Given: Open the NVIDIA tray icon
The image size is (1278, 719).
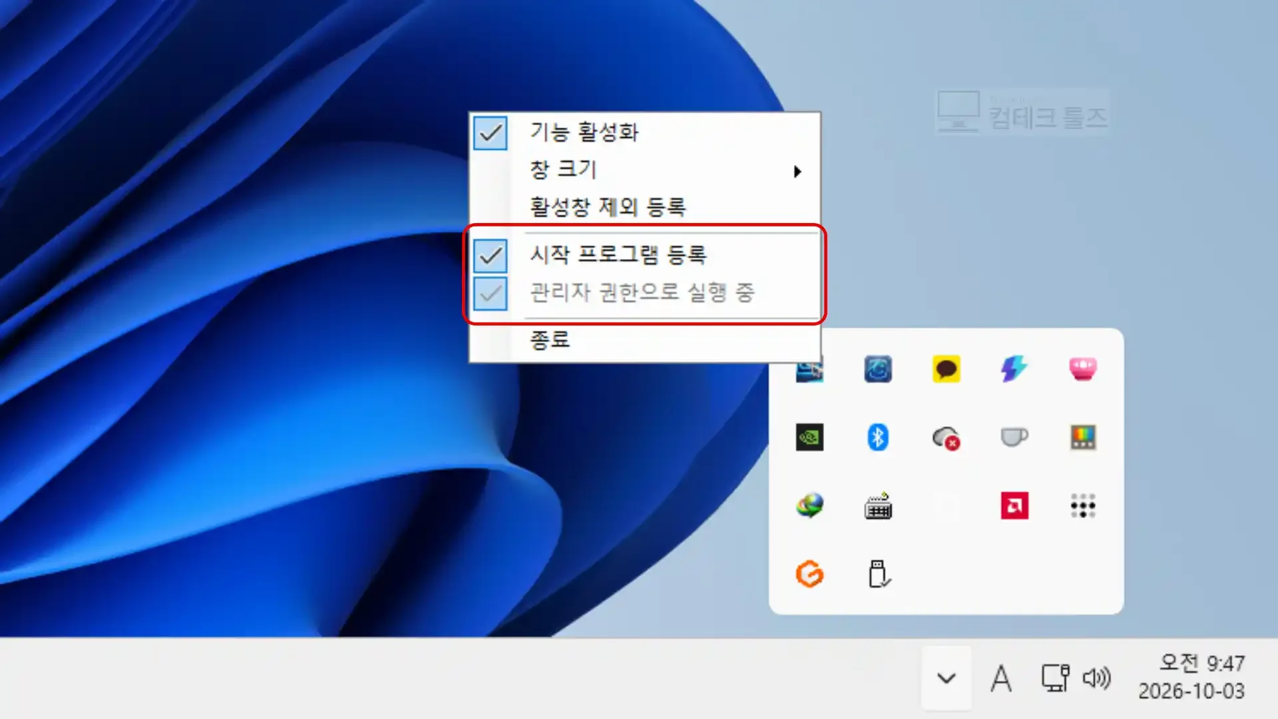Looking at the screenshot, I should click(809, 437).
